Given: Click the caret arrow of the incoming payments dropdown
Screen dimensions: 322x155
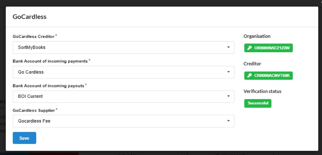Looking at the screenshot, I should tap(228, 72).
